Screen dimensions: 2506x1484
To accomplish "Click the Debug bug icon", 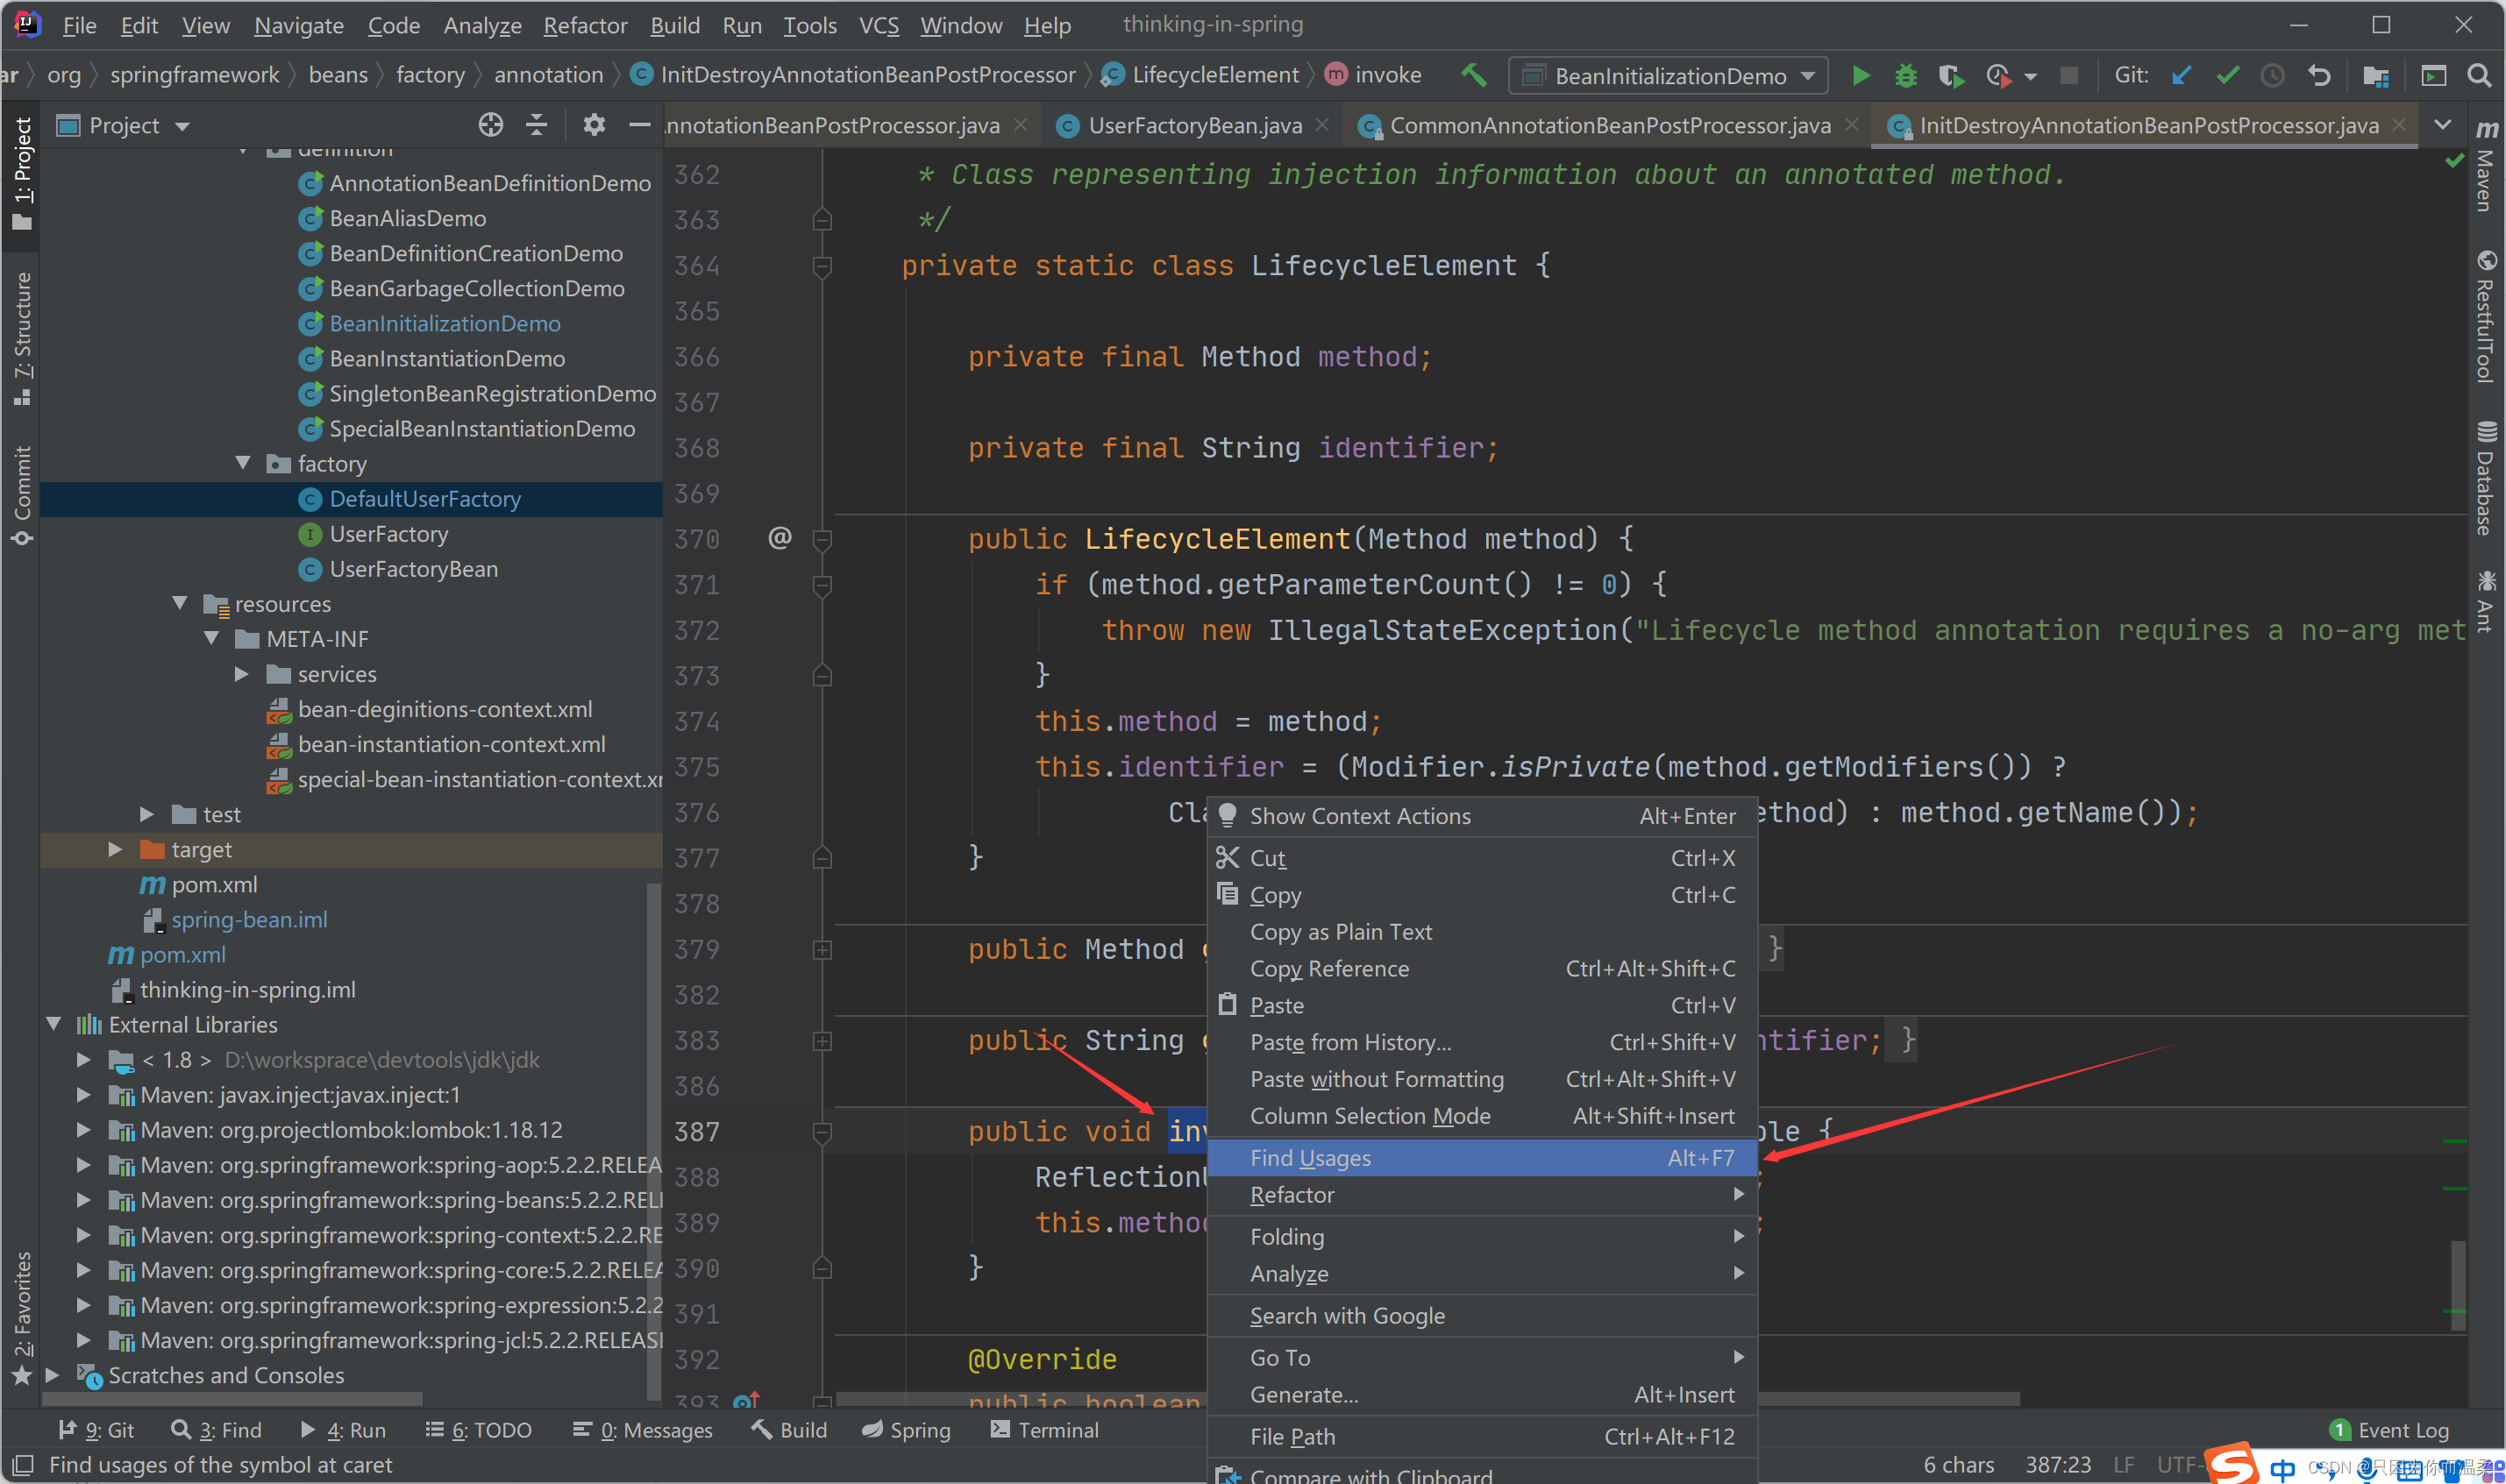I will point(1905,76).
